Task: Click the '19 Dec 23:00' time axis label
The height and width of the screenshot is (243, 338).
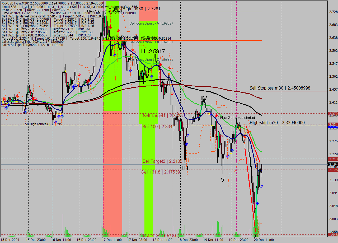Action: coord(238,240)
